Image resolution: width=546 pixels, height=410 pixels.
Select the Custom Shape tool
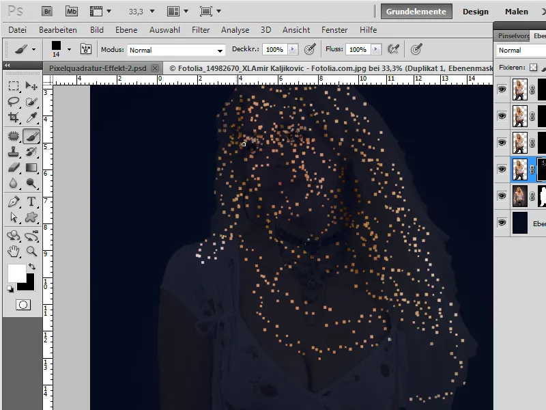point(31,217)
